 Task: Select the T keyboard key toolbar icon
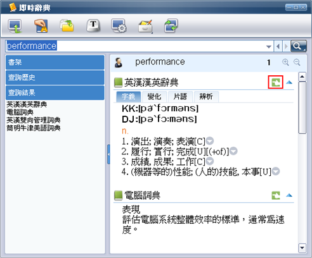[93, 26]
